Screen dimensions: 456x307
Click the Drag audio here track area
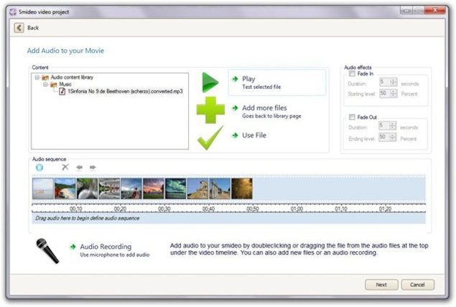click(x=229, y=218)
